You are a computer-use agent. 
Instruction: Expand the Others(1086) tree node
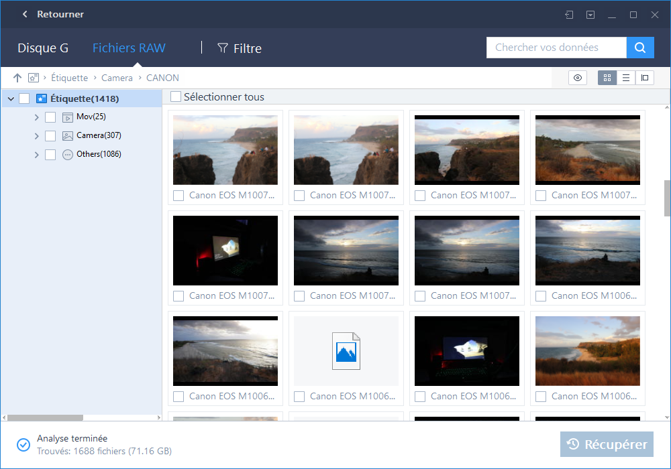tap(36, 155)
